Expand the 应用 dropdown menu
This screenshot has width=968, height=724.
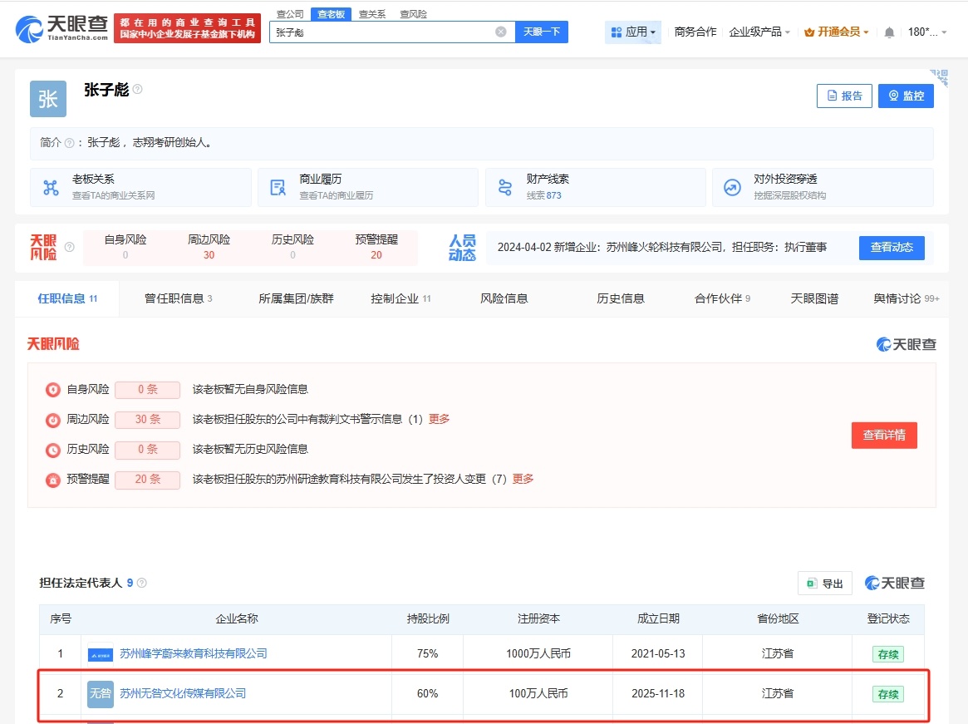633,32
